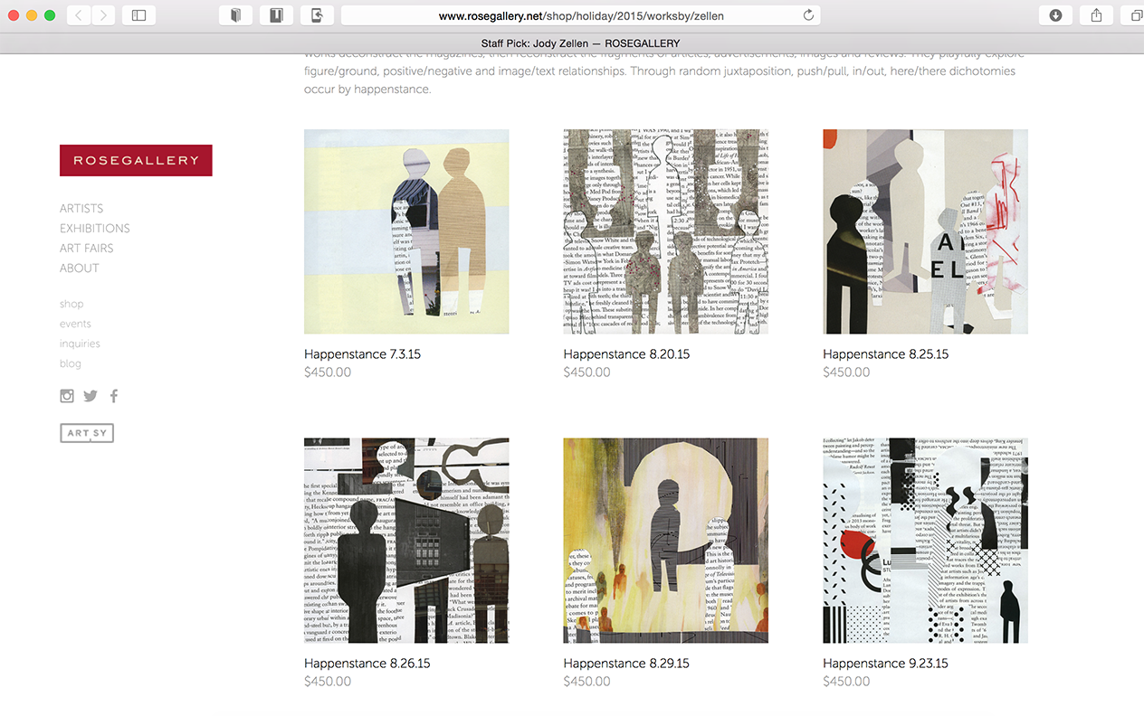
Task: Go to the EXHIBITIONS navigation item
Action: 95,228
